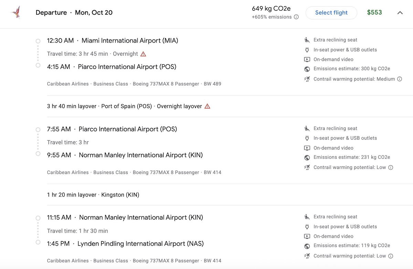Click info icon for second flight's contrail potential

pos(391,168)
